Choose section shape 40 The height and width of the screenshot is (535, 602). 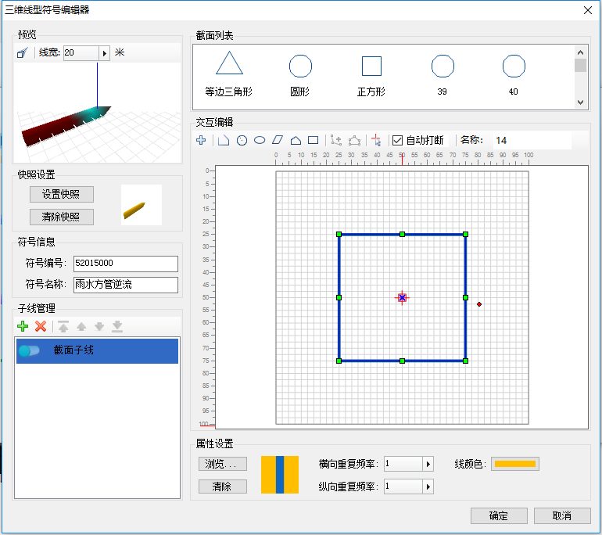point(514,74)
